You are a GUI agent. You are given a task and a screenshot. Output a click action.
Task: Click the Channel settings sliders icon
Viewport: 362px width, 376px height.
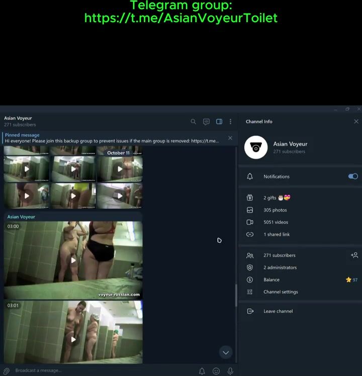click(x=250, y=292)
